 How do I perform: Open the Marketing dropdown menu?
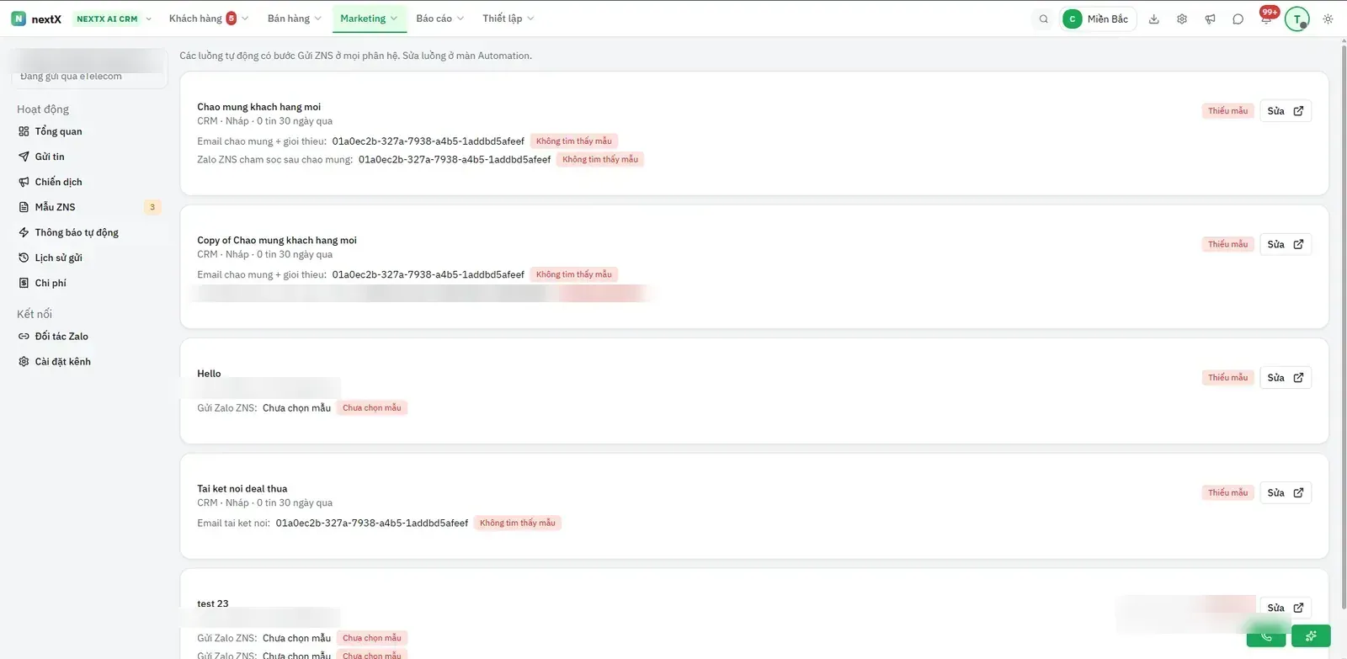tap(369, 19)
